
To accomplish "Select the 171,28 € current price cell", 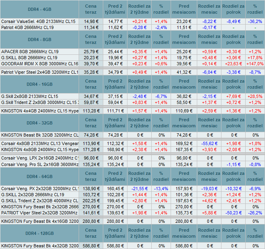I will tap(91, 149).
